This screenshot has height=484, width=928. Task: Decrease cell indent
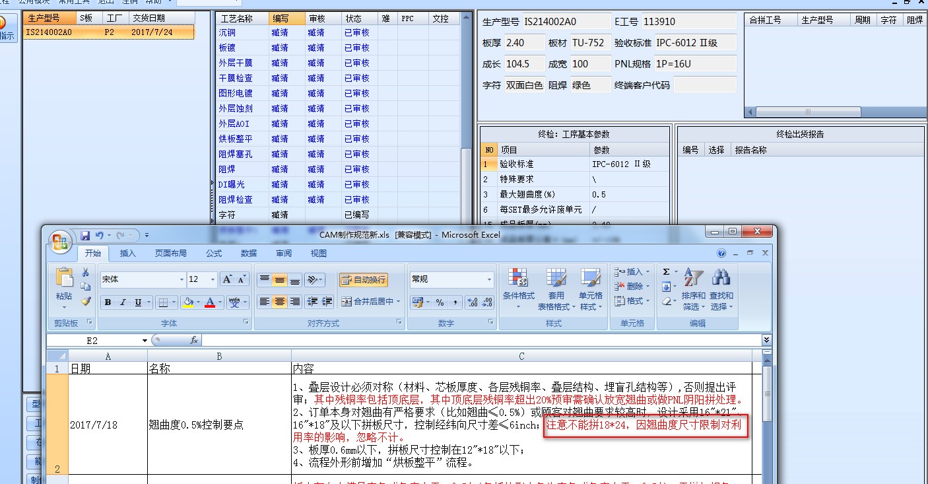coord(311,302)
